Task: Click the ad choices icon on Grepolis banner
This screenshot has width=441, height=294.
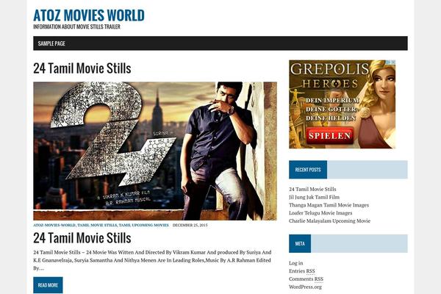Action: pyautogui.click(x=391, y=62)
